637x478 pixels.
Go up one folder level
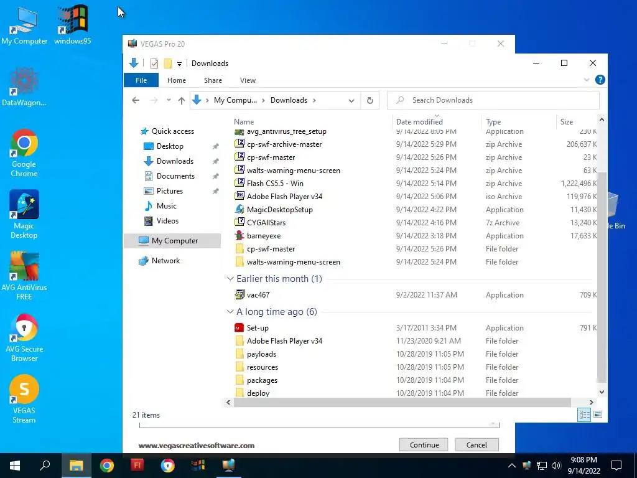tap(182, 100)
